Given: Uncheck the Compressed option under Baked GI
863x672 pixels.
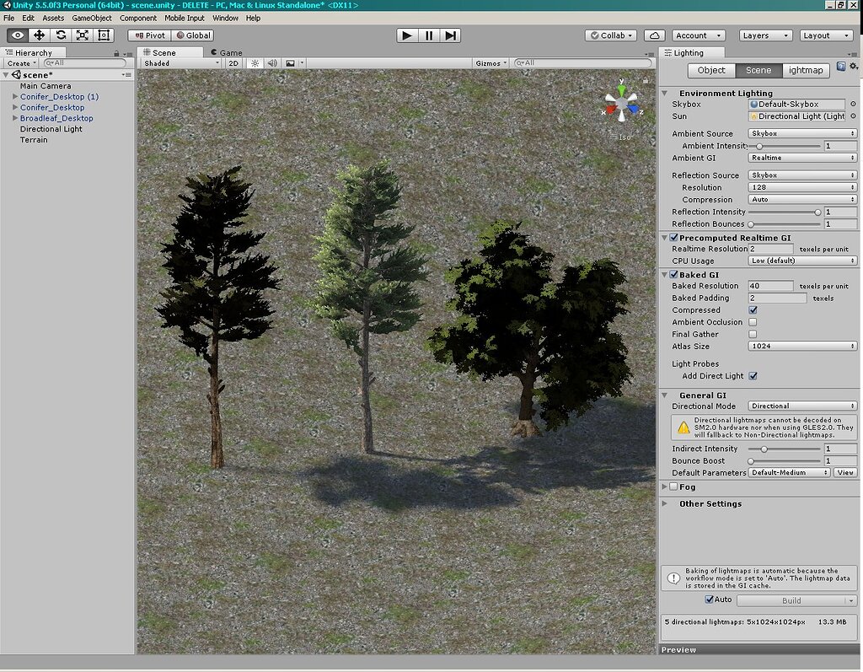Looking at the screenshot, I should coord(752,310).
